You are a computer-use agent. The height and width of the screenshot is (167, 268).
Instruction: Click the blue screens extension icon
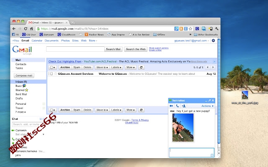[204, 29]
